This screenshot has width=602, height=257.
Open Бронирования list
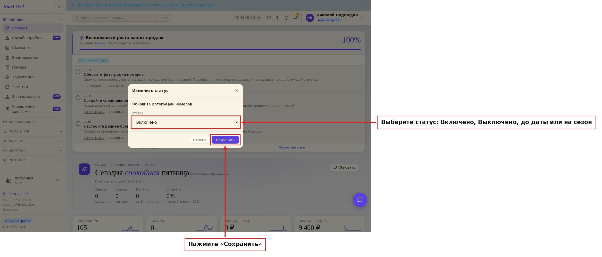pos(33,57)
